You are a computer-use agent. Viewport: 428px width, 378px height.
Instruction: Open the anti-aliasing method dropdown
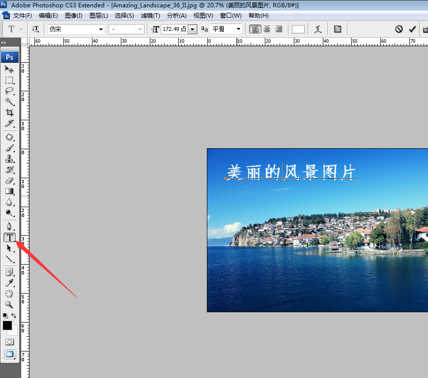[238, 29]
